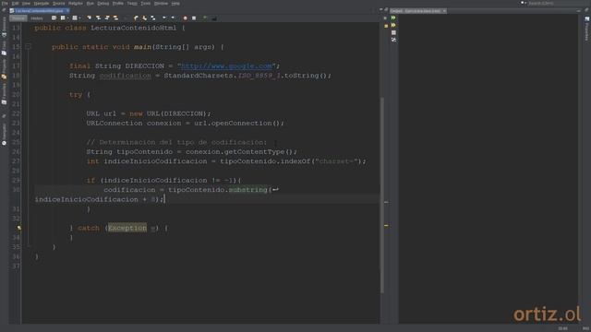The width and height of the screenshot is (591, 332).
Task: Click the Find Next Occurrence icon
Action: [x=107, y=18]
